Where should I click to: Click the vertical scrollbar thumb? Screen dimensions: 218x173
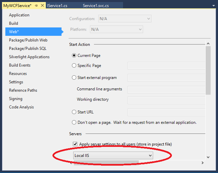click(208, 70)
